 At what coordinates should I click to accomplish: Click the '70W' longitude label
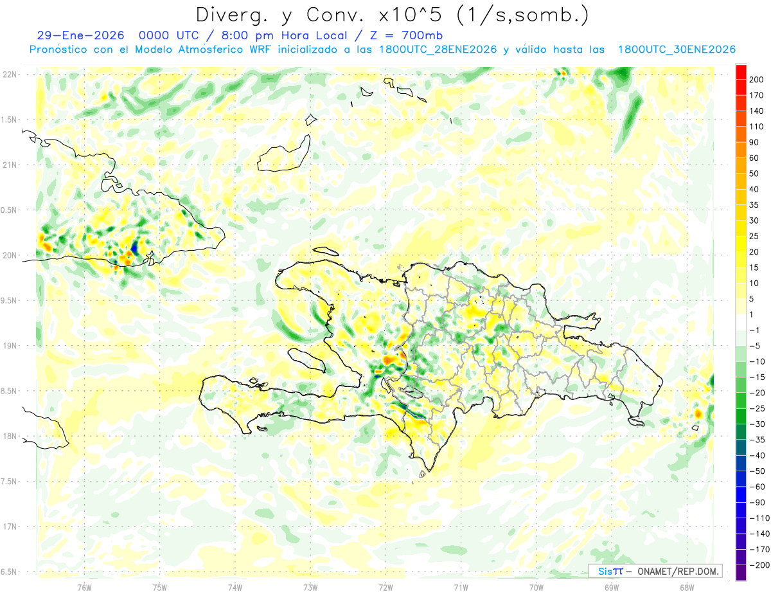(536, 588)
